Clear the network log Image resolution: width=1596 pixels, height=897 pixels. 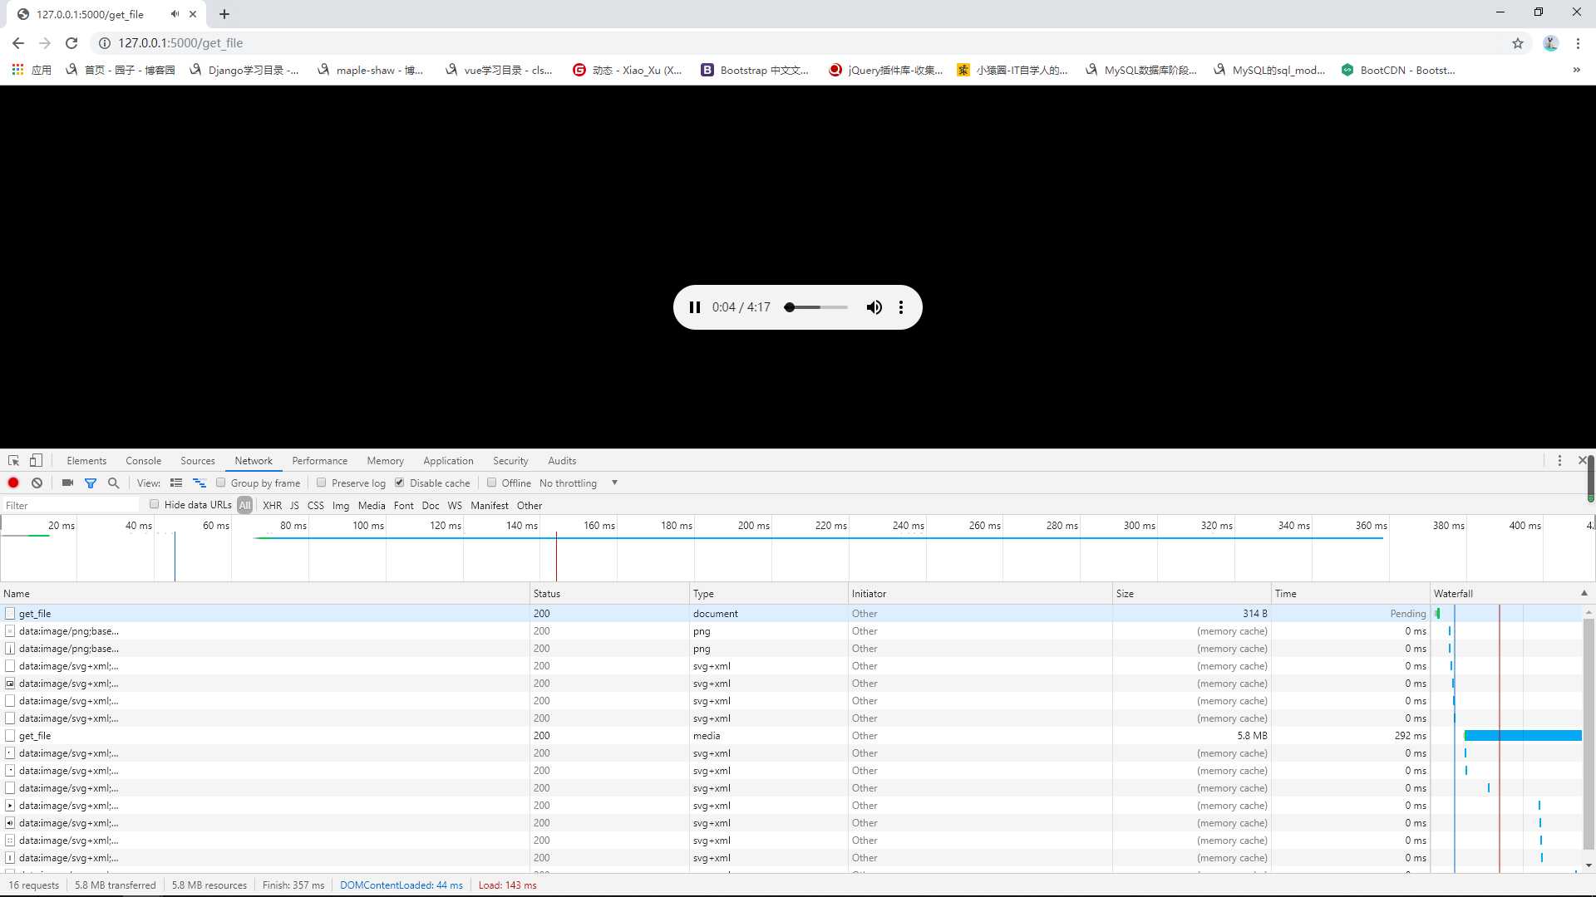point(37,483)
